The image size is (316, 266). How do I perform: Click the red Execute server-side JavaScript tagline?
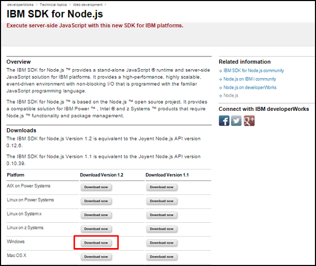click(95, 26)
